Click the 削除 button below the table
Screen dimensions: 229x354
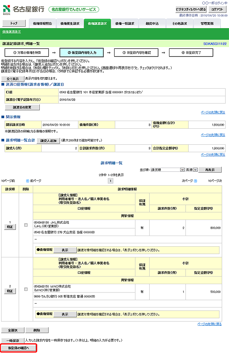click(37, 330)
